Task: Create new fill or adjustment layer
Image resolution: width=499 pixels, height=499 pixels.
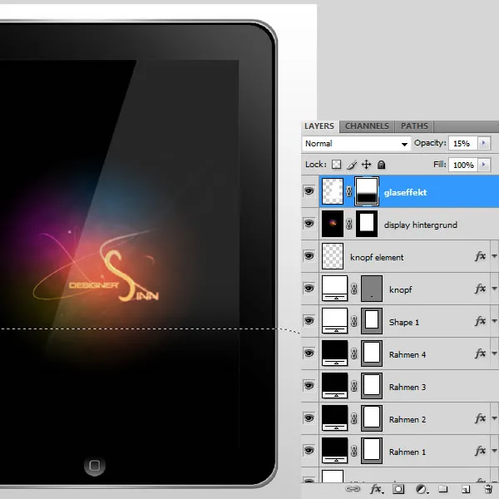Action: [422, 489]
